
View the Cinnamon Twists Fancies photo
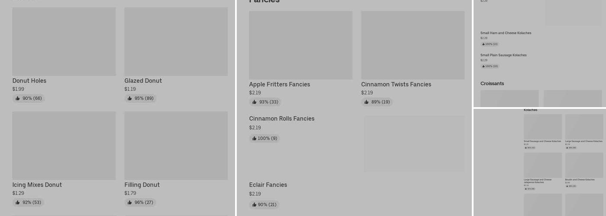pyautogui.click(x=413, y=45)
